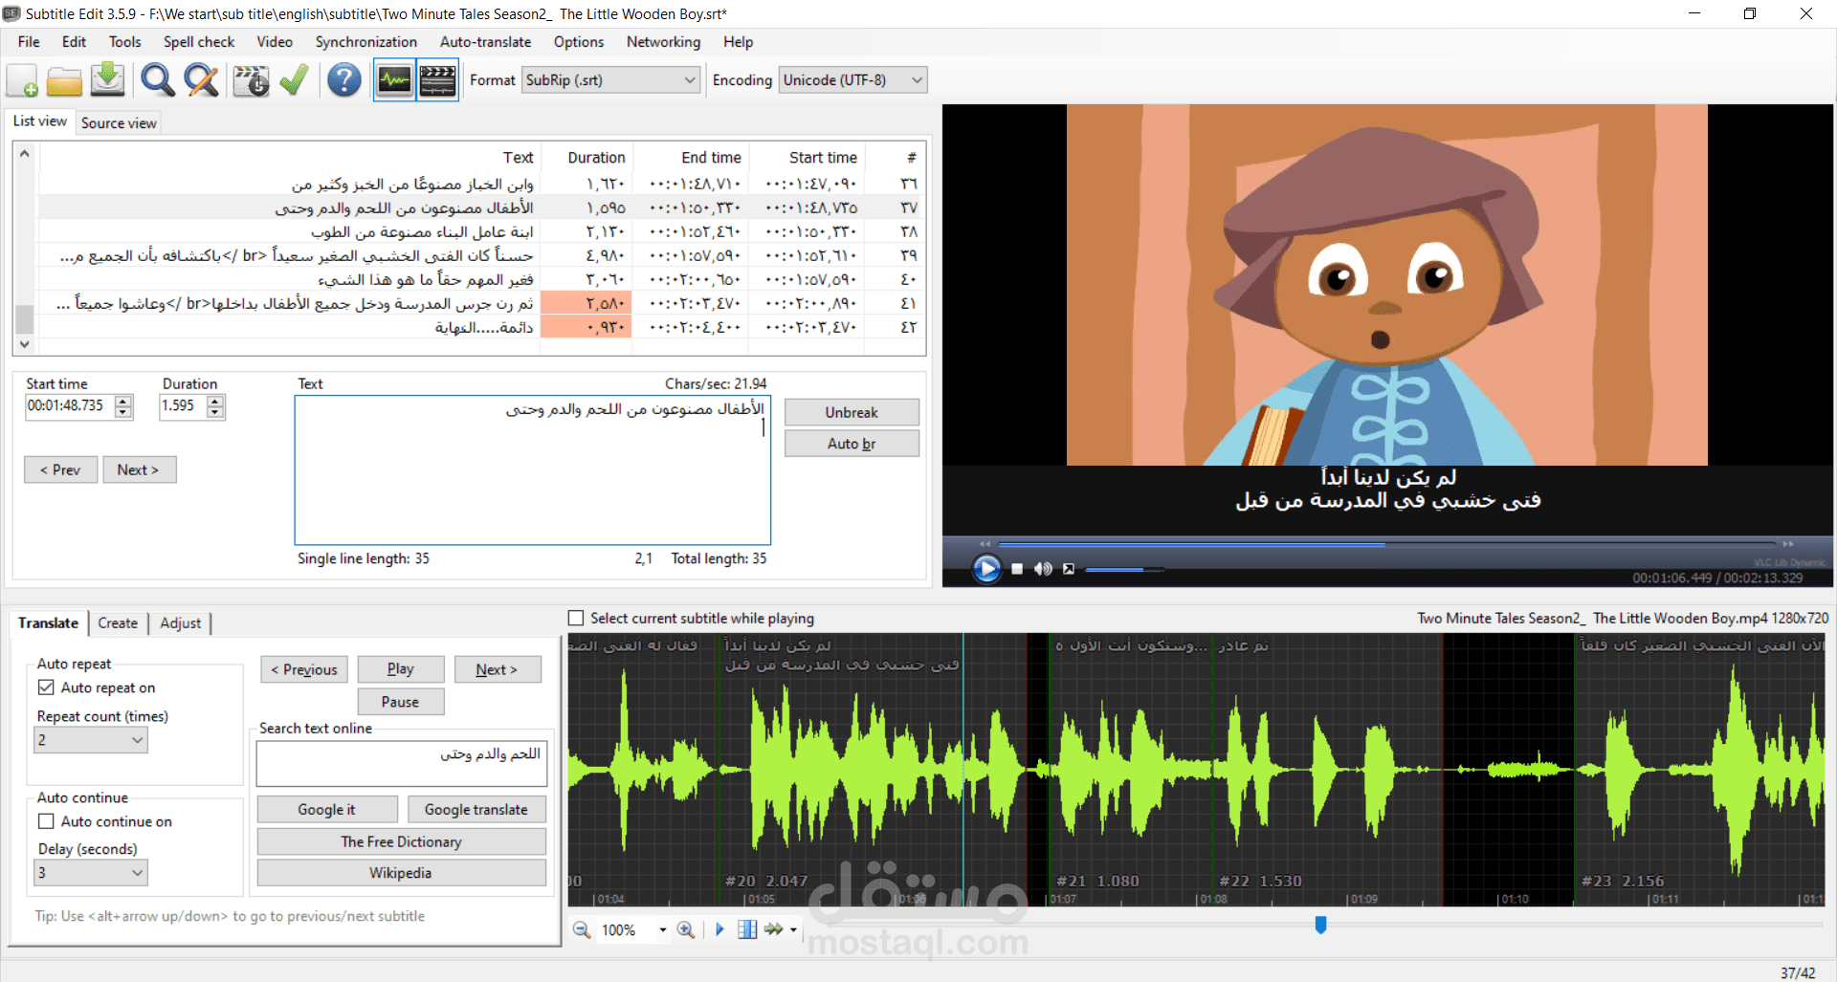Click the waveform position slider handle
This screenshot has height=982, width=1837.
click(1320, 925)
